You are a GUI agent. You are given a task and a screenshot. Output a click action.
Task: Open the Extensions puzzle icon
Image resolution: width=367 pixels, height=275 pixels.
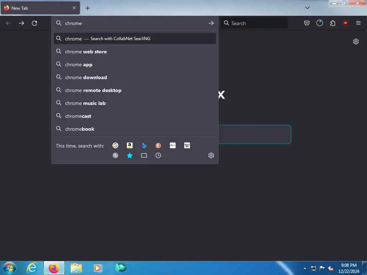coord(333,23)
